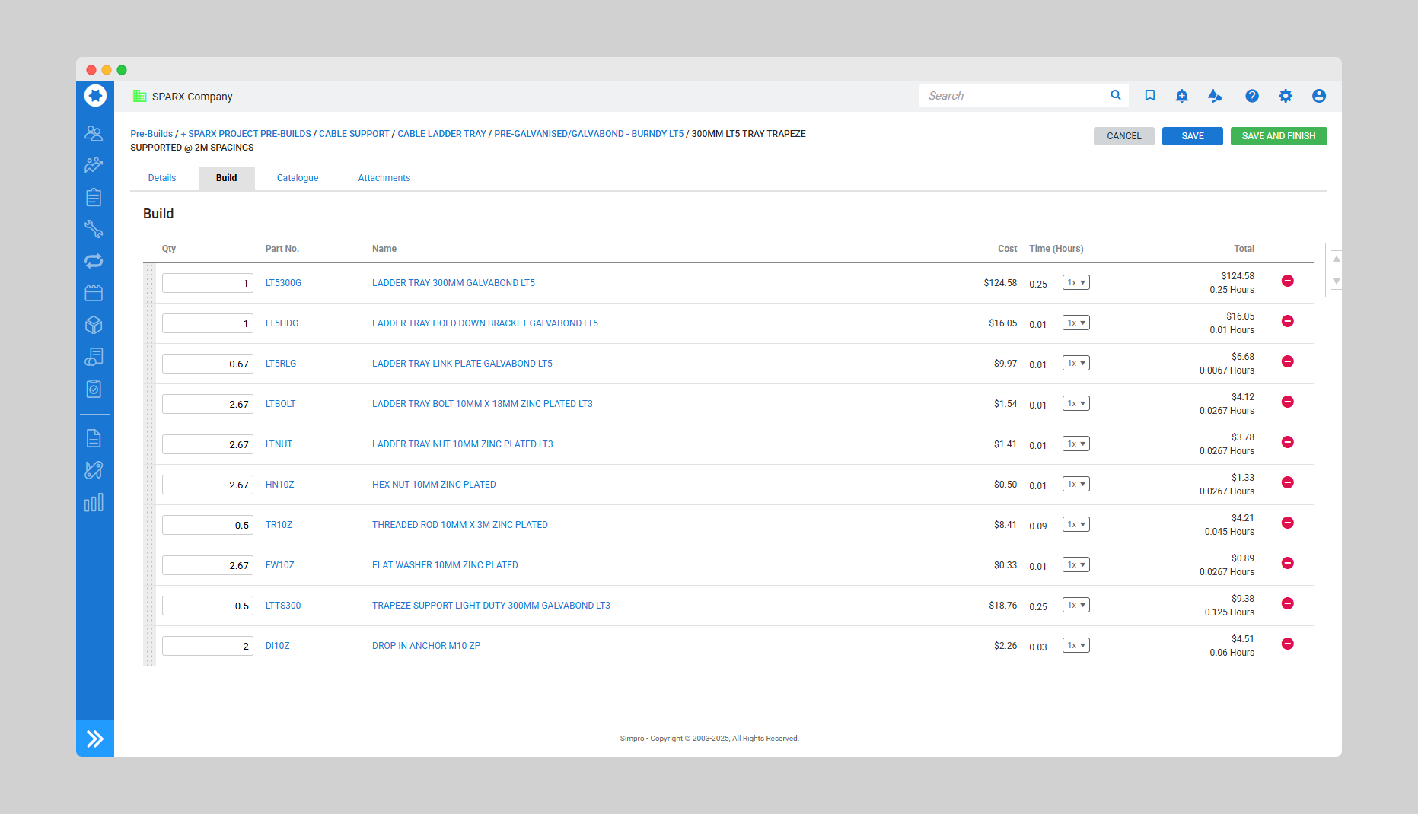Viewport: 1418px width, 814px height.
Task: Delete the DROP IN ANCHOR M10 ZP row
Action: pos(1287,644)
